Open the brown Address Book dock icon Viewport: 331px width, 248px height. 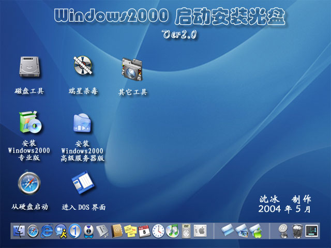(x=116, y=231)
